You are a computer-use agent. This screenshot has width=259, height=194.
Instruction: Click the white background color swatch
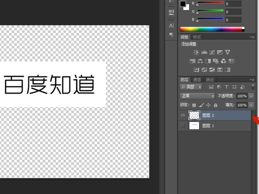pos(187,8)
